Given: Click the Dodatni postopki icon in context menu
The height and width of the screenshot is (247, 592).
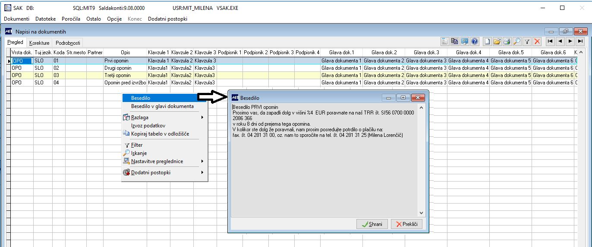Looking at the screenshot, I should tap(126, 173).
